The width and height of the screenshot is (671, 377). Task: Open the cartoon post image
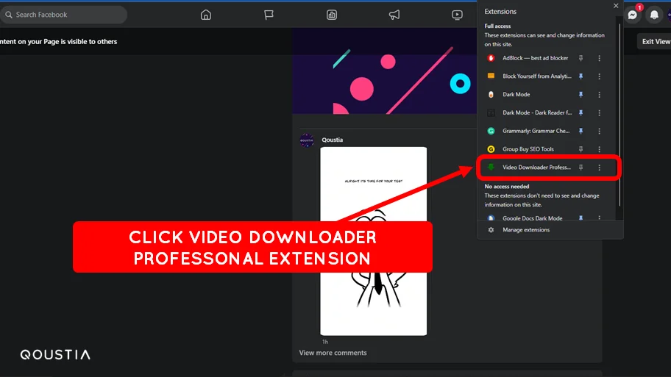point(374,241)
